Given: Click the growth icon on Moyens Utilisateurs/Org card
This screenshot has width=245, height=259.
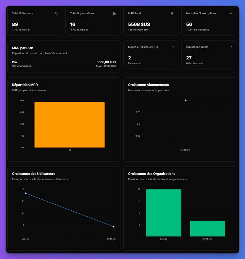Looking at the screenshot, I should (172, 47).
